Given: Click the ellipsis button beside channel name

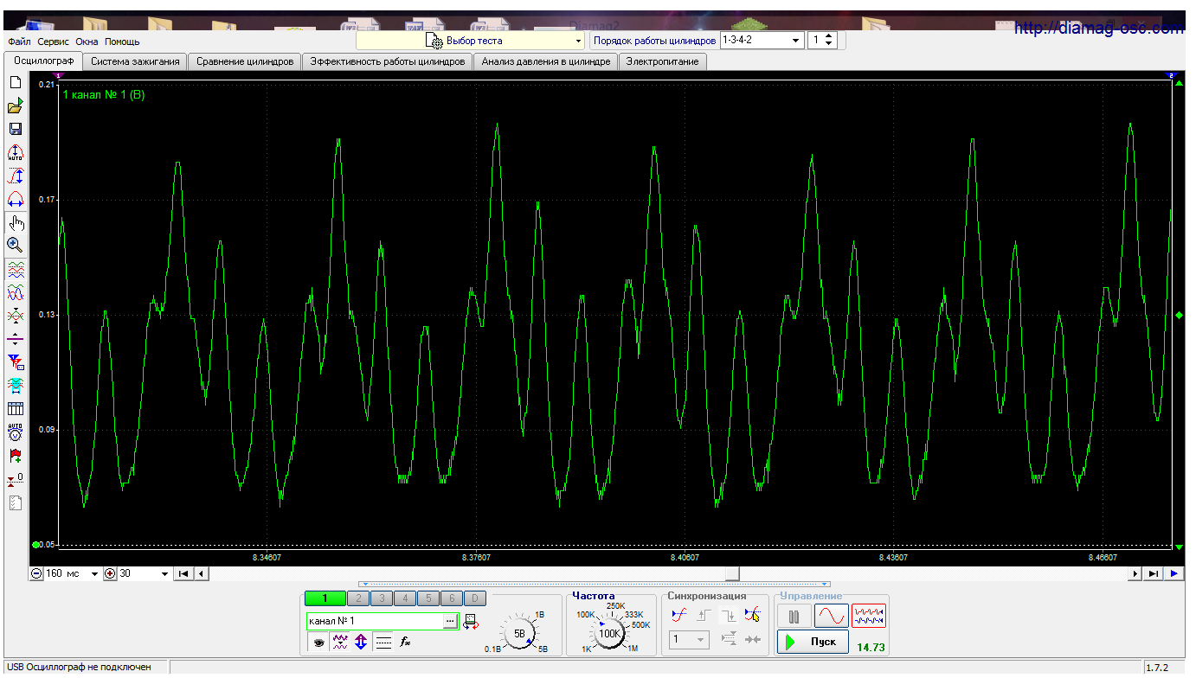Looking at the screenshot, I should tap(450, 621).
